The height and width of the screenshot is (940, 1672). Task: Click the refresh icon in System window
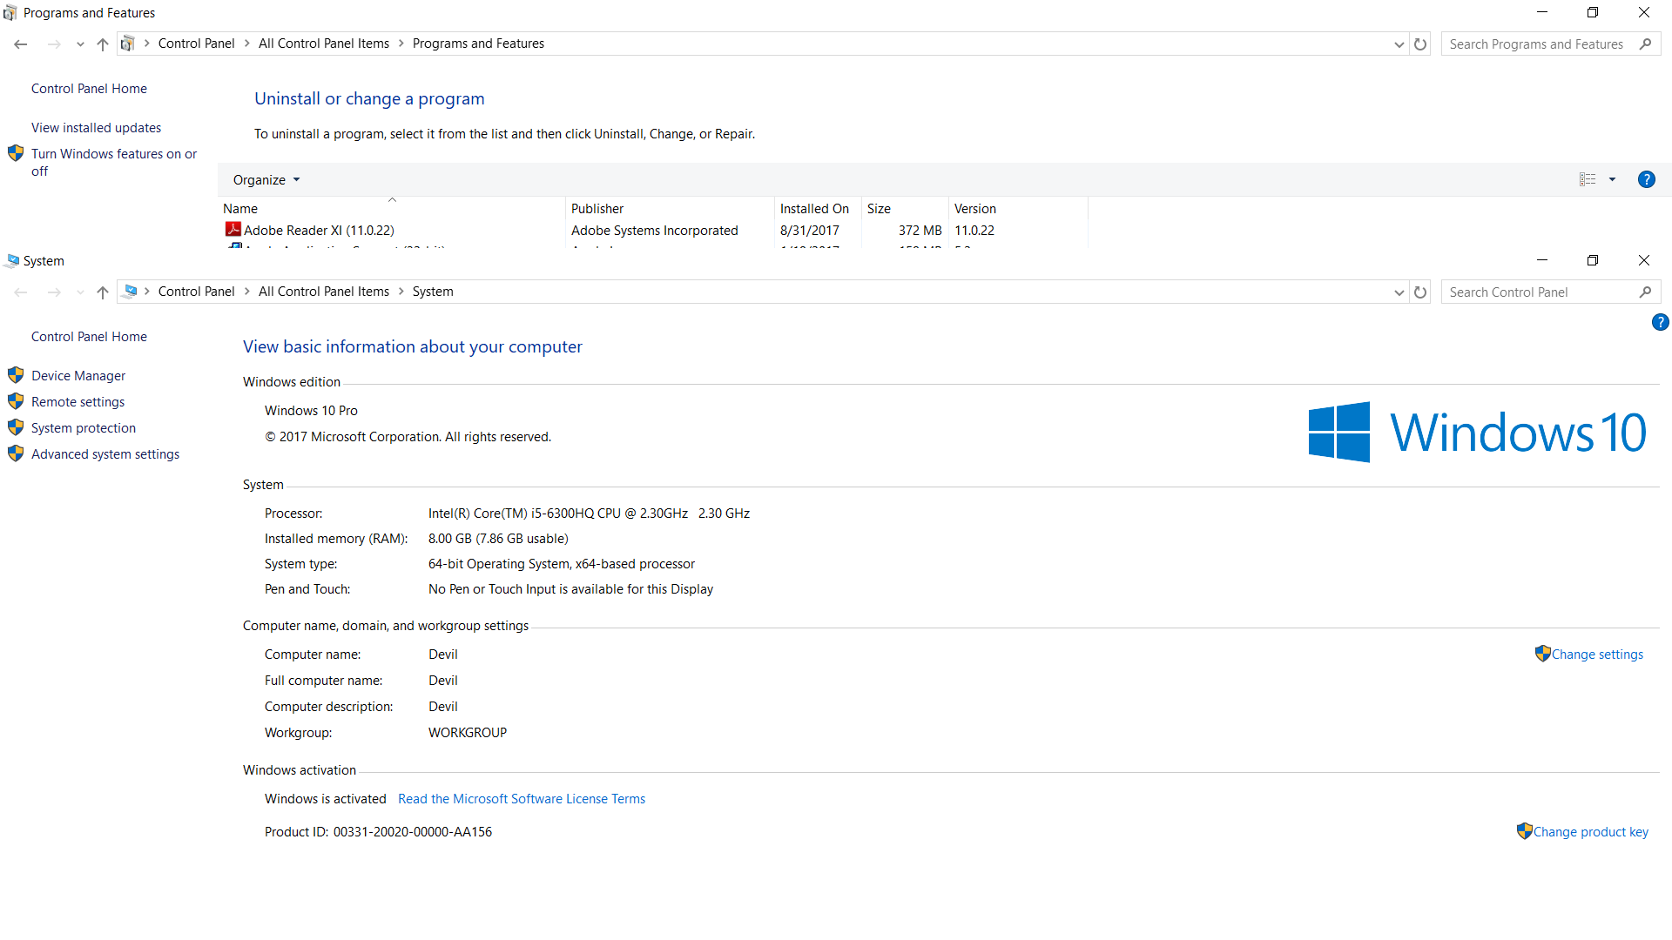(1420, 292)
